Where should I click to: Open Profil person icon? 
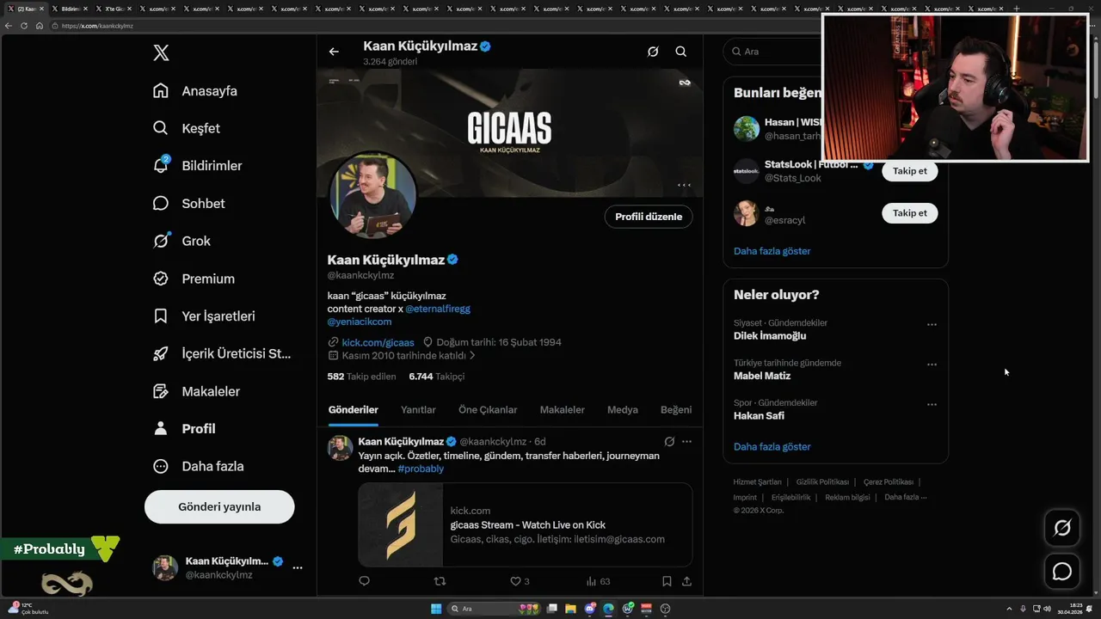161,428
